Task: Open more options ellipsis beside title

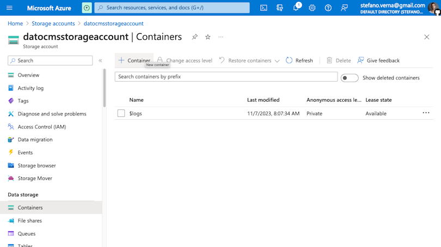Action: click(221, 37)
